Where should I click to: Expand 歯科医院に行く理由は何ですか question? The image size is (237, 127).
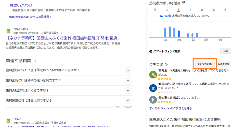click(x=68, y=101)
